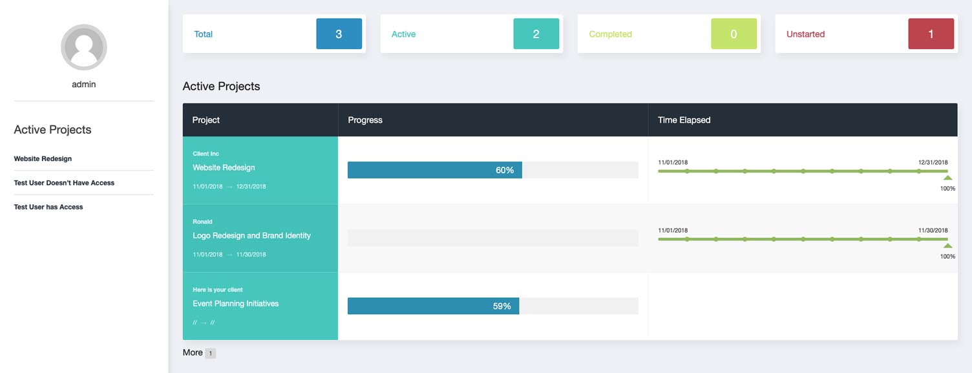
Task: Select the Completed projects card
Action: pyautogui.click(x=669, y=34)
